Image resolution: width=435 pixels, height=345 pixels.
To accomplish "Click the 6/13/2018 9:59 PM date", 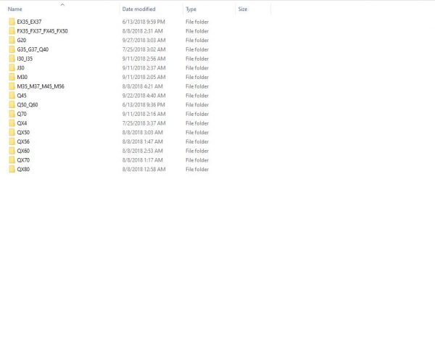I will coord(144,22).
